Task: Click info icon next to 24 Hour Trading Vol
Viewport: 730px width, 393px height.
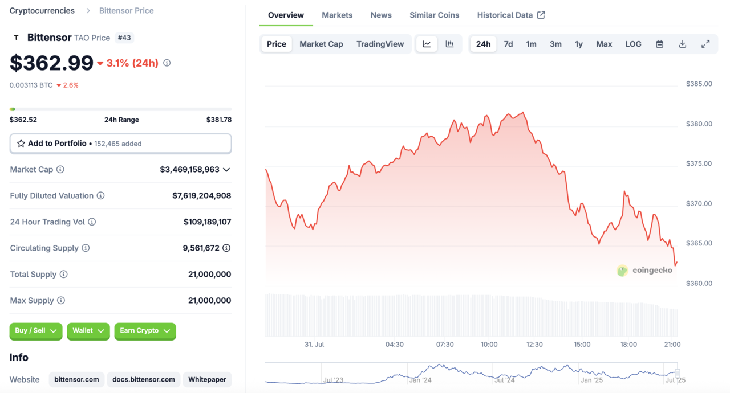Action: coord(92,222)
